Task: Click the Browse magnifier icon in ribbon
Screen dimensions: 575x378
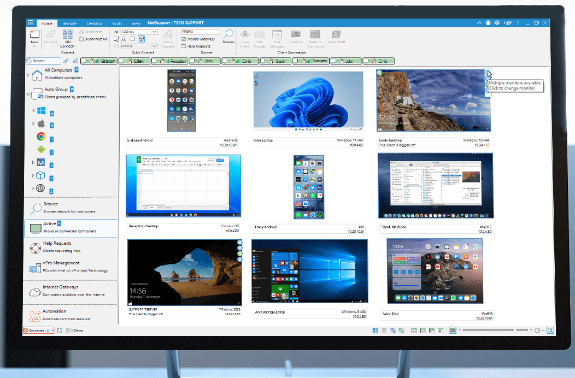Action: tap(228, 35)
